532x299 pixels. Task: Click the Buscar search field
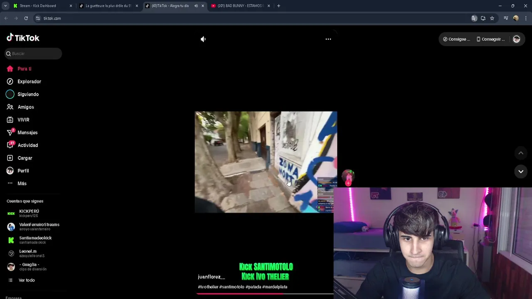pyautogui.click(x=33, y=54)
